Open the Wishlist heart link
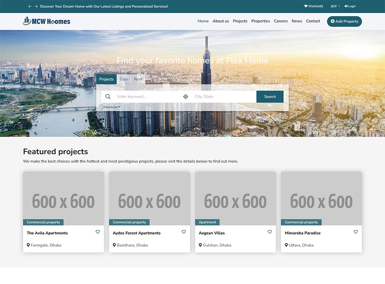Image resolution: width=385 pixels, height=284 pixels. [x=314, y=6]
